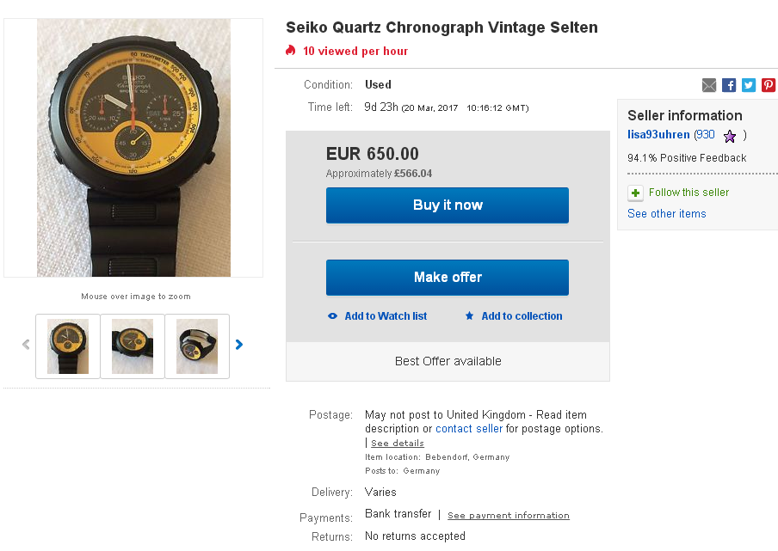Click the seller's purple feedback star
This screenshot has height=551, width=778.
730,136
